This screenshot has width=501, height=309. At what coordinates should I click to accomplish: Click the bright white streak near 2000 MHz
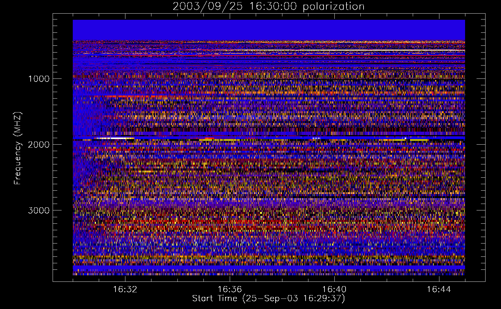coord(114,138)
